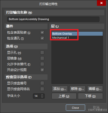Viewport: 108px width, 113px height.
Task: Toggle 包含通孔 checkbox
Action: pyautogui.click(x=42, y=38)
